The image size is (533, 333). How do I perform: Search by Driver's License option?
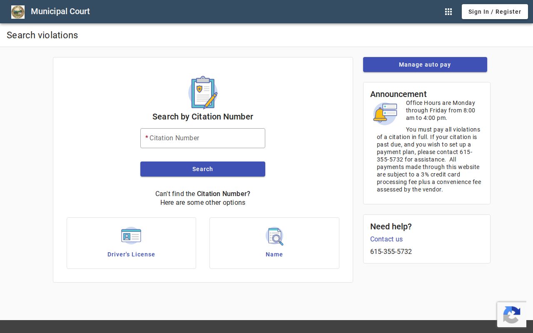tap(131, 243)
